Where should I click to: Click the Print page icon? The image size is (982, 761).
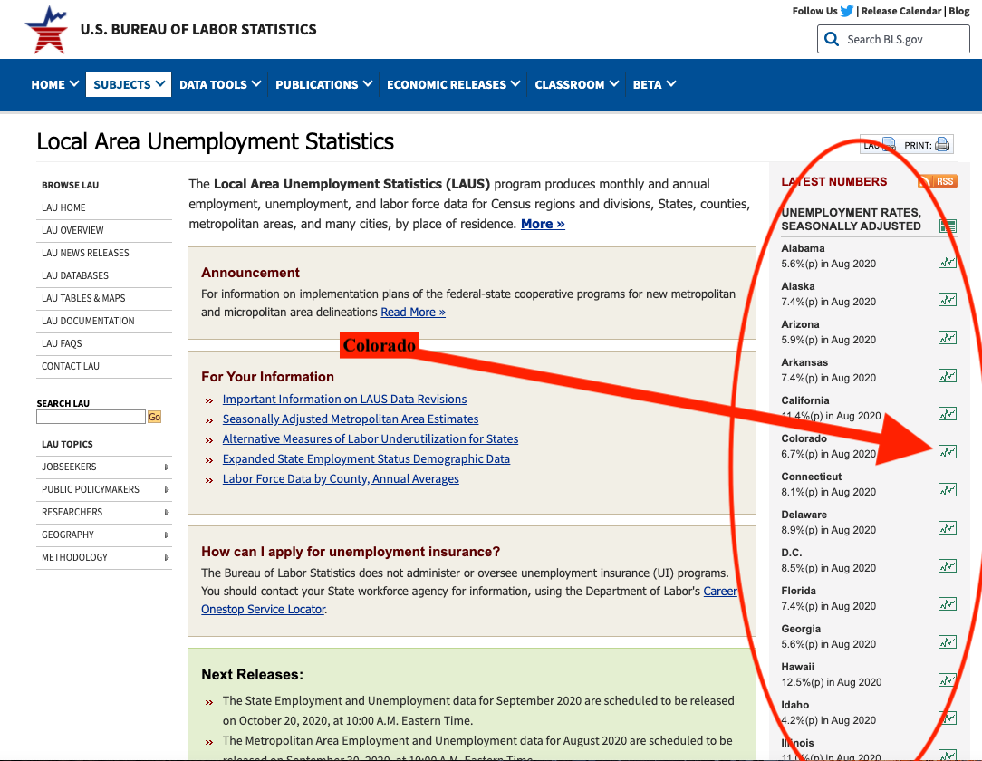point(942,145)
